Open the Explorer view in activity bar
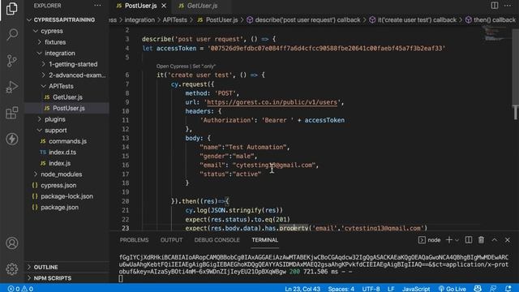Image resolution: width=519 pixels, height=292 pixels. tap(12, 9)
